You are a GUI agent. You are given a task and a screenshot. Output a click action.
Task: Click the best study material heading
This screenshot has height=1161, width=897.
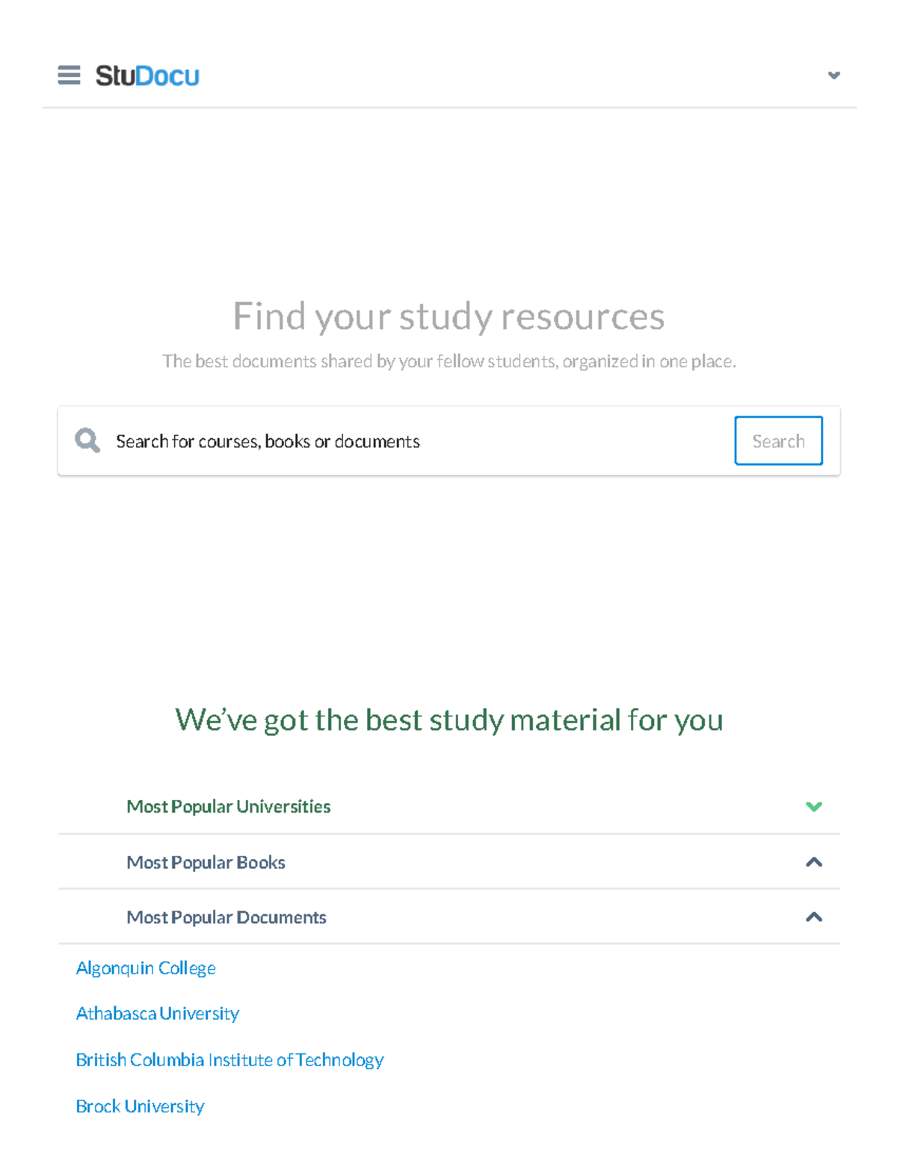(449, 720)
